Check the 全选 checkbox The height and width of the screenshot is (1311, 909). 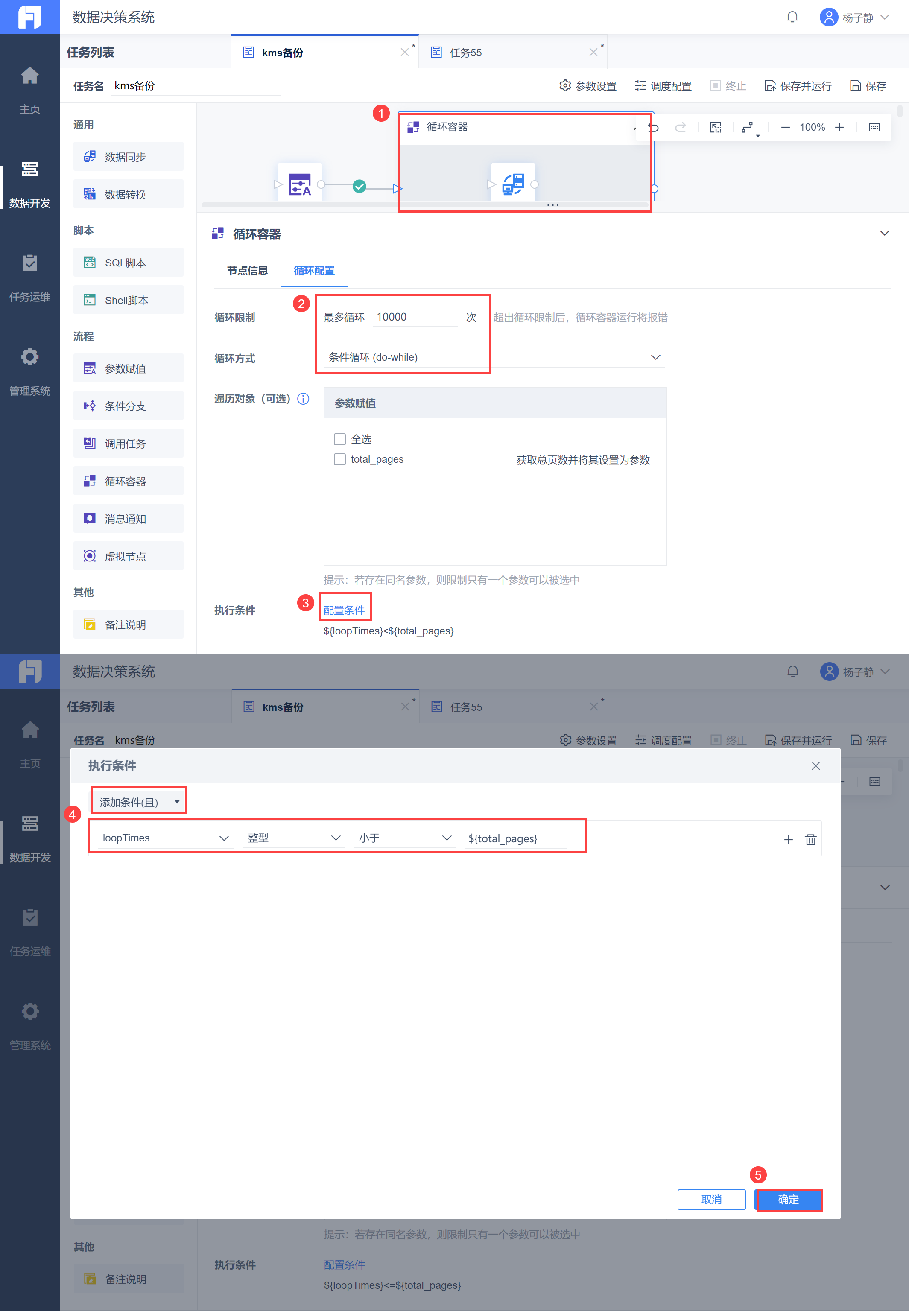339,439
